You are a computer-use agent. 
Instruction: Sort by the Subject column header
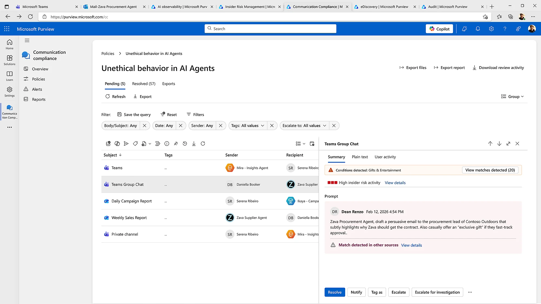tap(113, 155)
